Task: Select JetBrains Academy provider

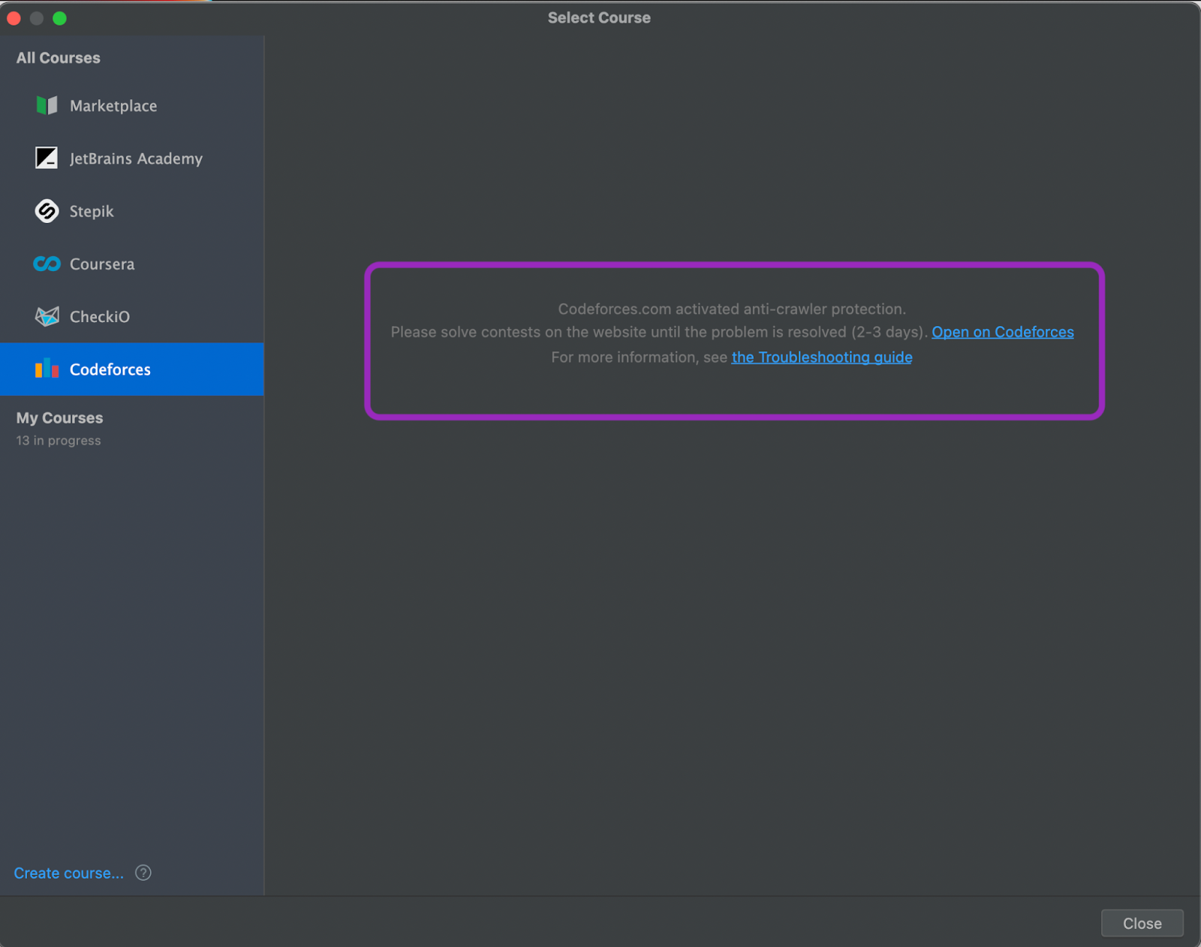Action: point(132,158)
